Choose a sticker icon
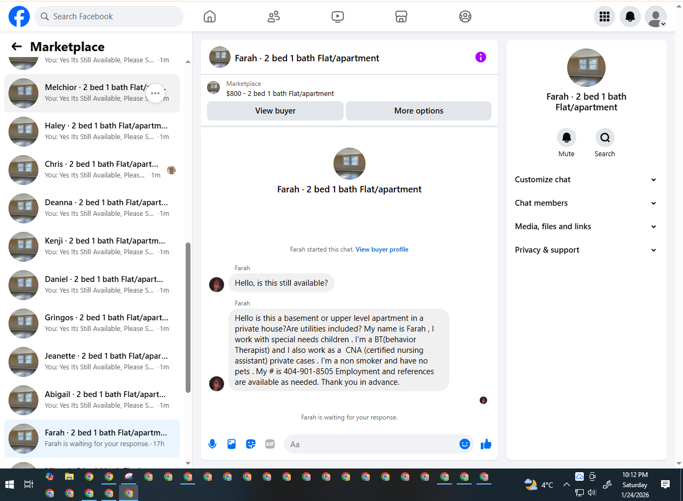 [251, 444]
